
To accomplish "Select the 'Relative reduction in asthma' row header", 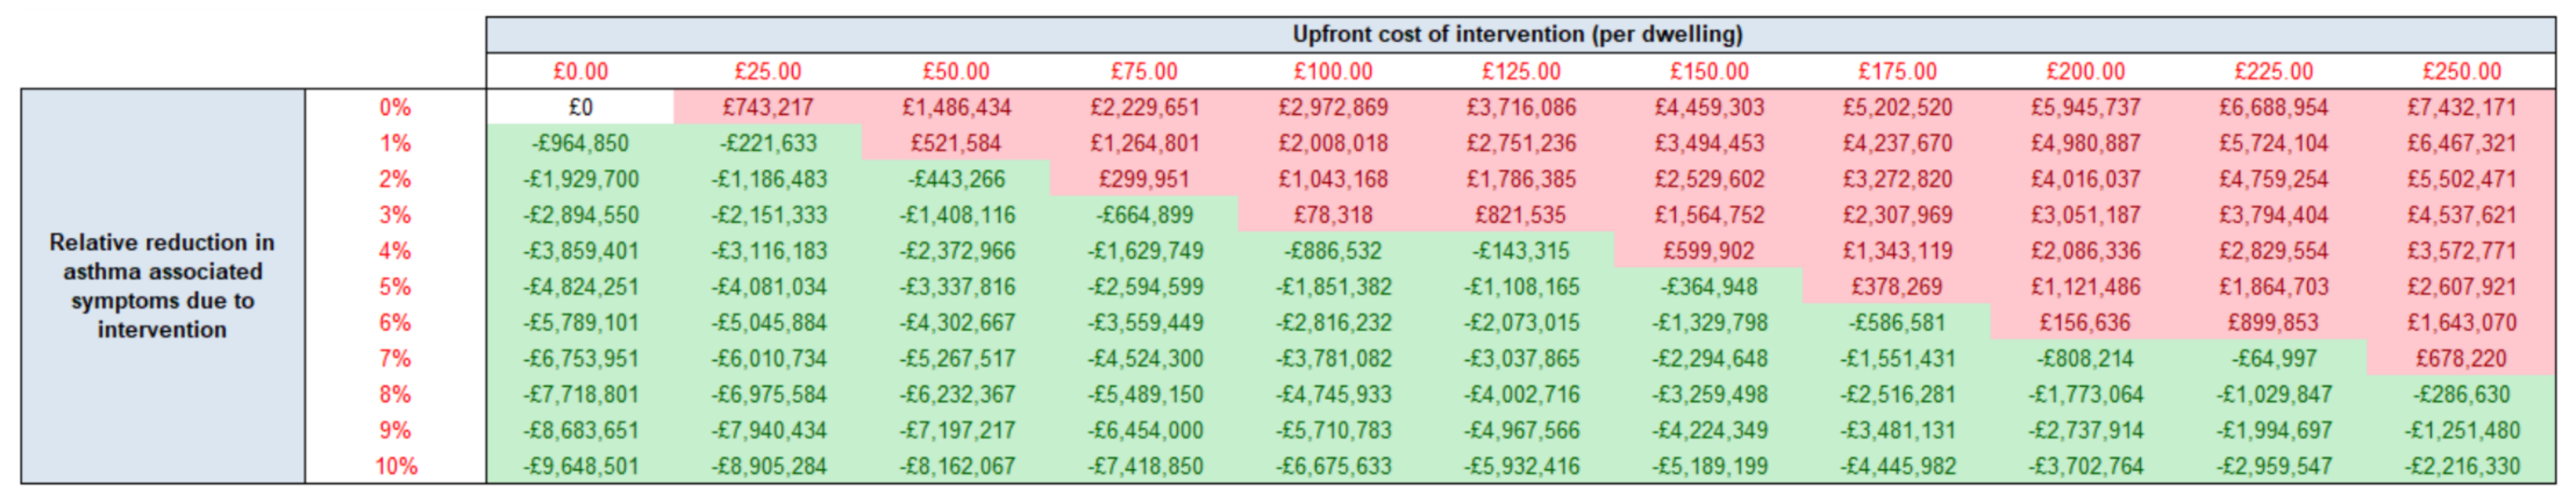I will [x=162, y=285].
